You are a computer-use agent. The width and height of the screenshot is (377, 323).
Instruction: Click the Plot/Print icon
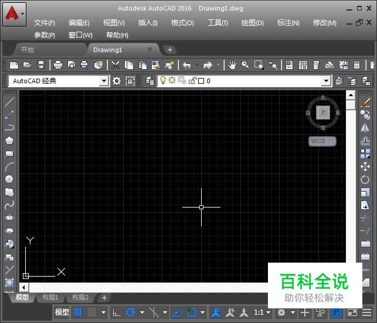[58, 65]
